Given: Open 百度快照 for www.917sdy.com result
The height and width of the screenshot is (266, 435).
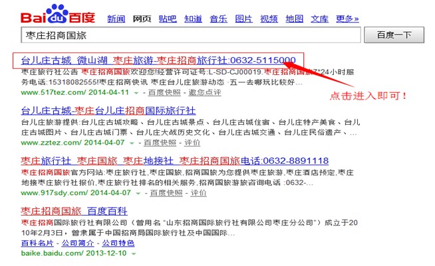Looking at the screenshot, I should [166, 192].
